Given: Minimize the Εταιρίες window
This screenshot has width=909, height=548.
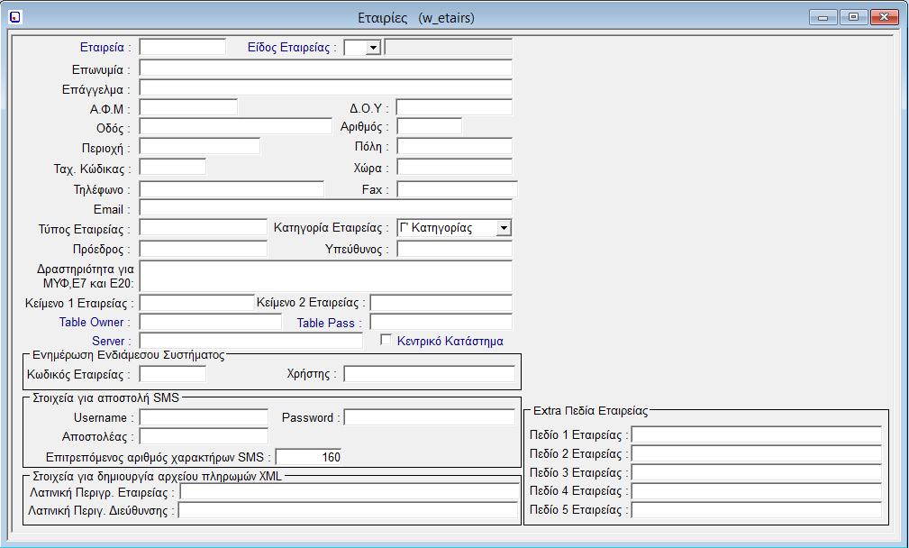Looking at the screenshot, I should click(x=823, y=17).
